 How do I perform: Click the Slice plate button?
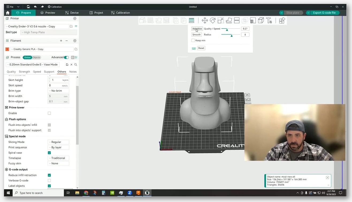pos(293,13)
